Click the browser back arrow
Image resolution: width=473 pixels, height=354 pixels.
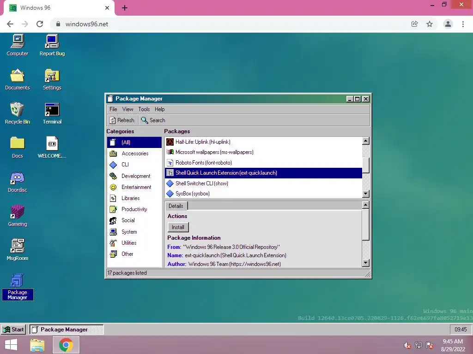pyautogui.click(x=10, y=24)
